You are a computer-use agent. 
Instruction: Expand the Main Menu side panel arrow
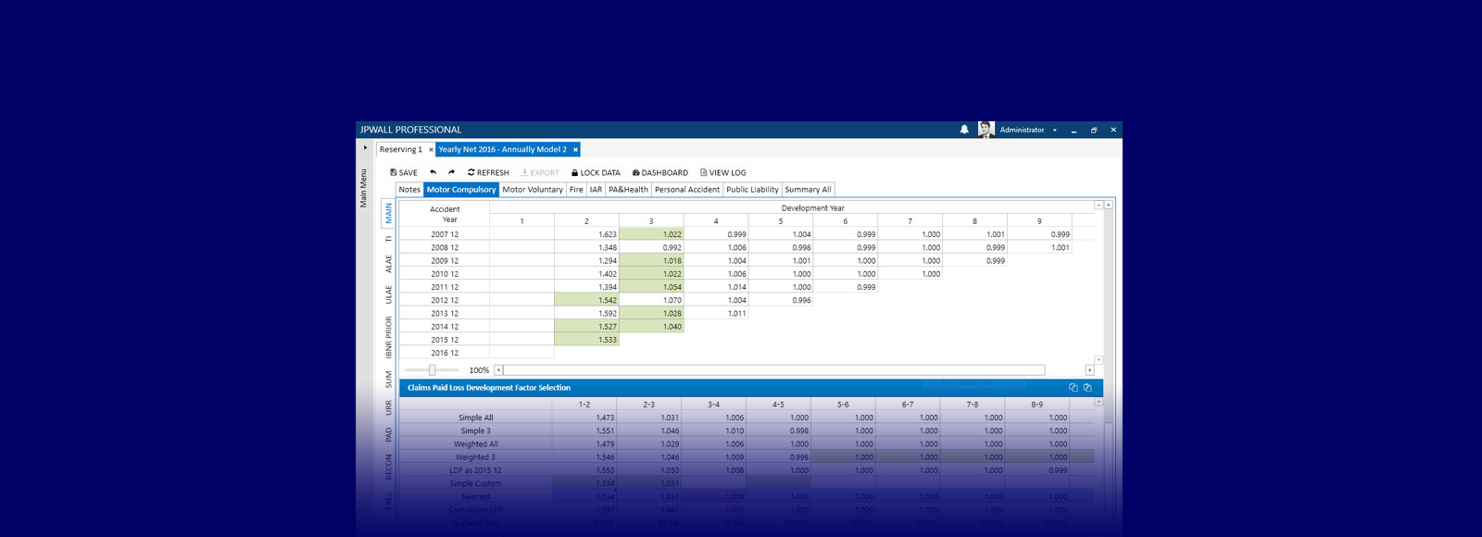pyautogui.click(x=365, y=148)
